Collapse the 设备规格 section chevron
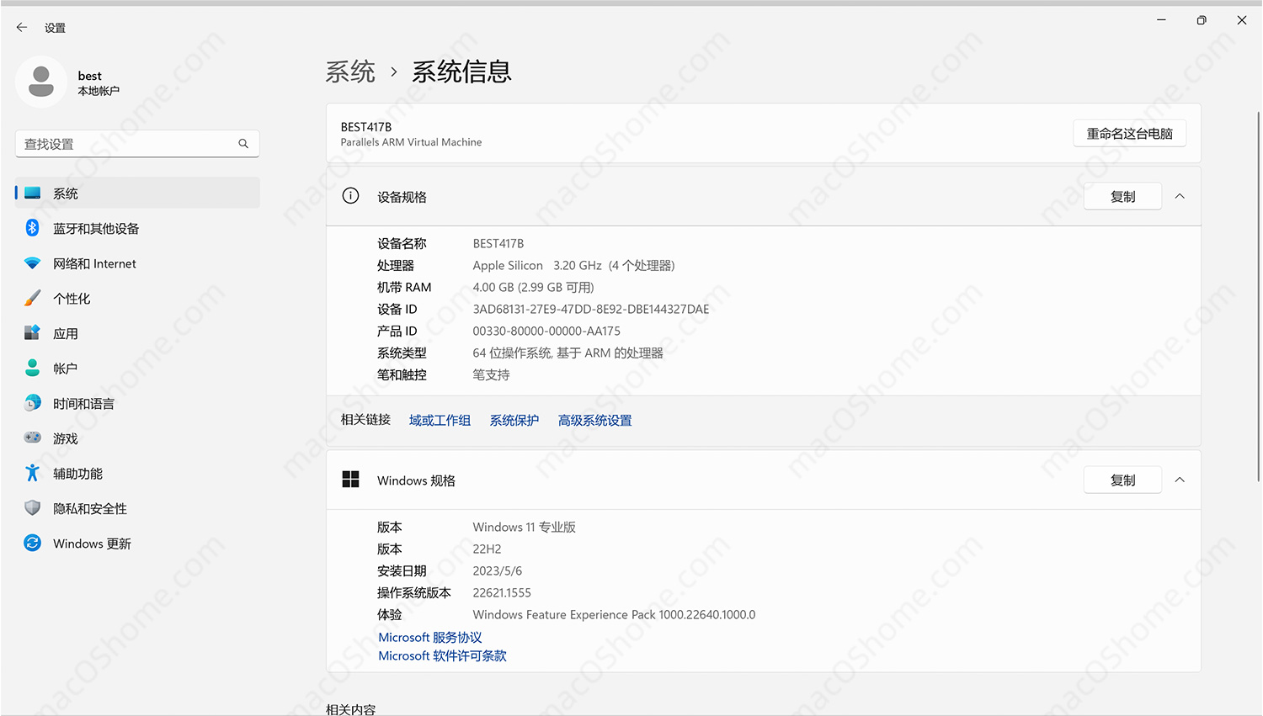1263x716 pixels. (1180, 196)
